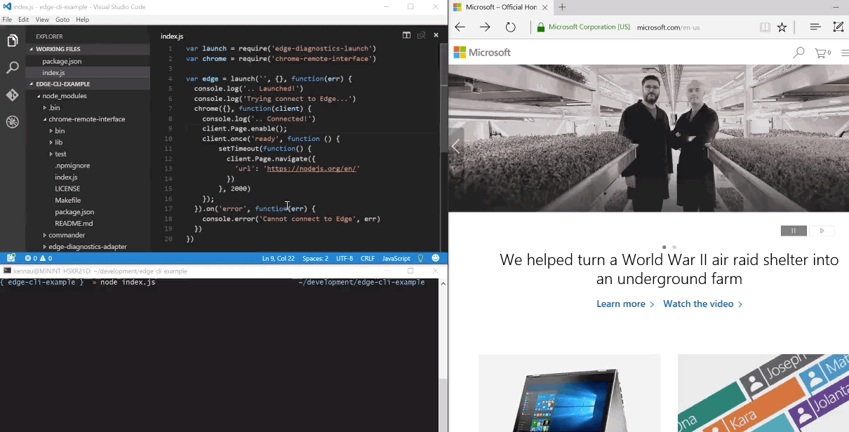Click the split editor icon
The height and width of the screenshot is (432, 849).
406,35
